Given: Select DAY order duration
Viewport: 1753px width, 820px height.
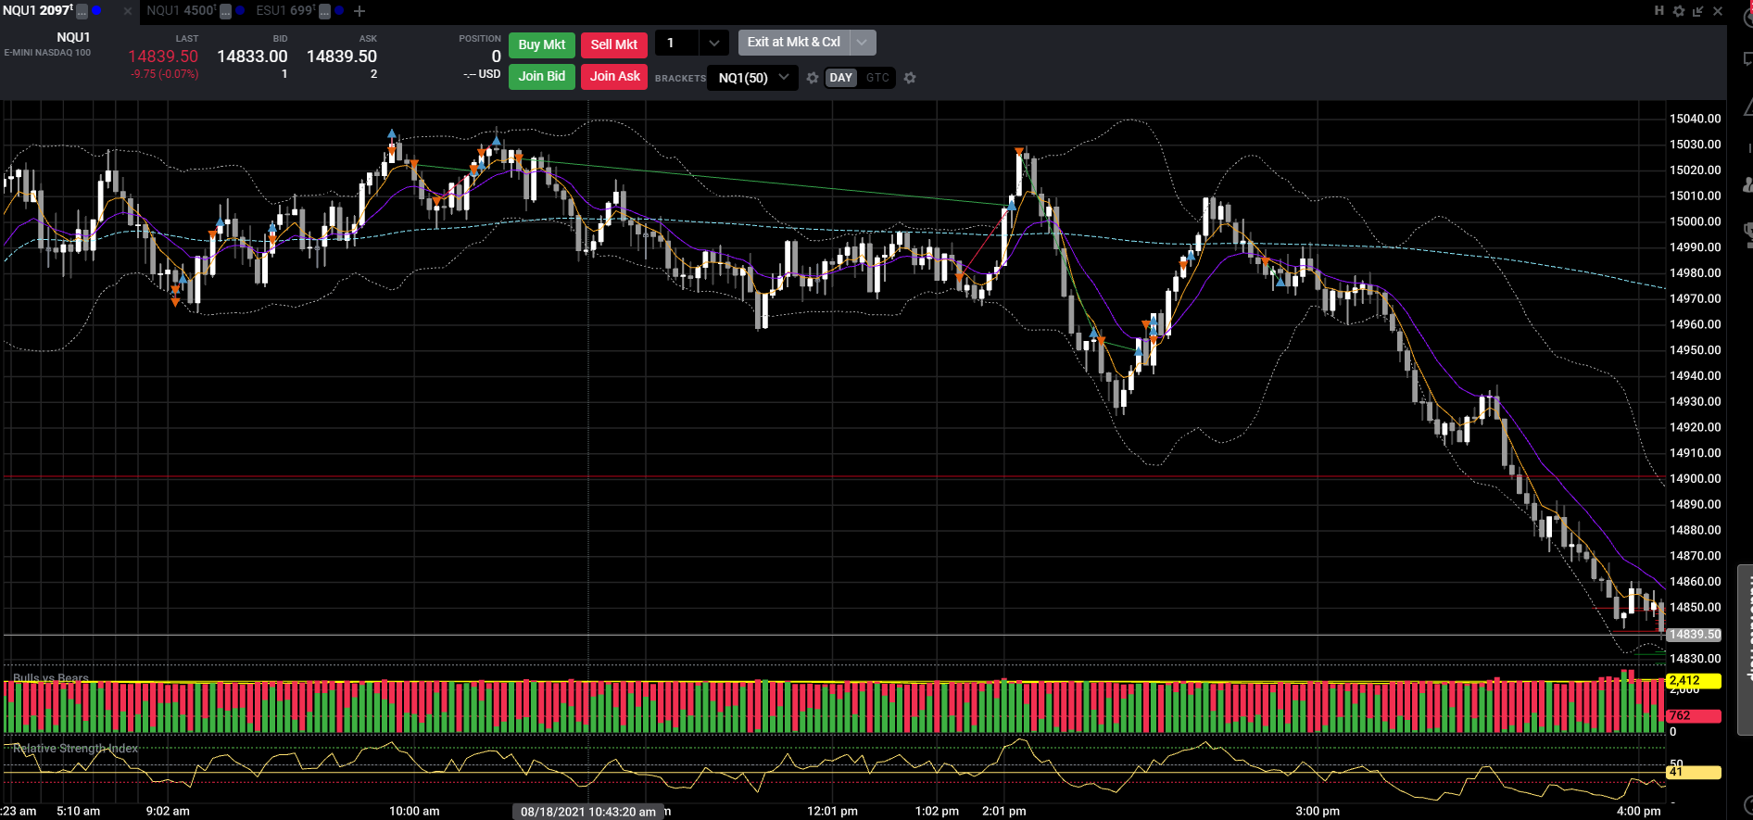Looking at the screenshot, I should [x=841, y=78].
